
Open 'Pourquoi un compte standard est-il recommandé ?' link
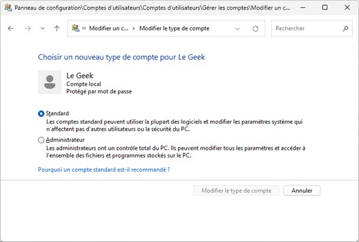point(104,169)
